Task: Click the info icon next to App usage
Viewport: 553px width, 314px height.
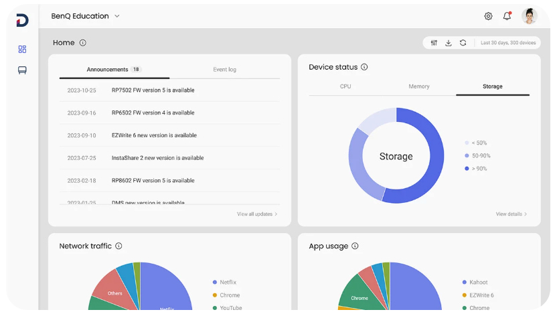Action: 355,246
